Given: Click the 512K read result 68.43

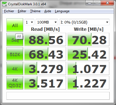Looking at the screenshot, I should pos(45,54).
